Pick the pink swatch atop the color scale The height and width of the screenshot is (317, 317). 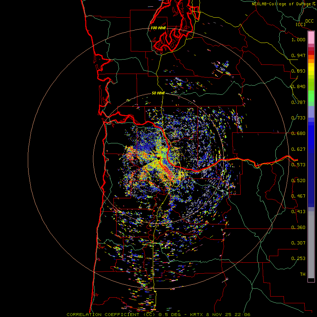311,37
